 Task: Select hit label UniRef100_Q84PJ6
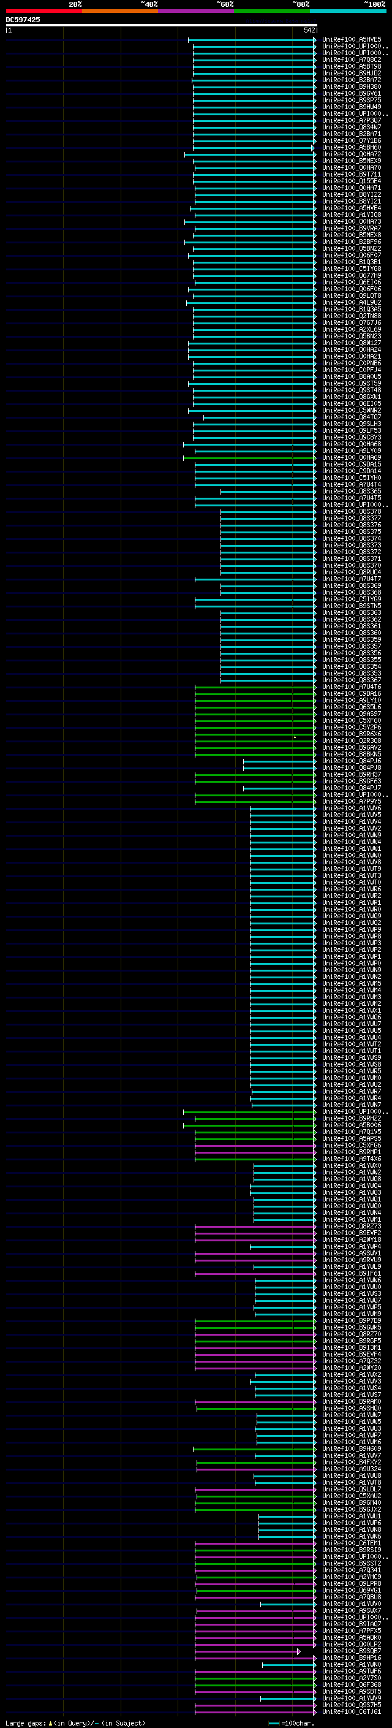(352, 761)
